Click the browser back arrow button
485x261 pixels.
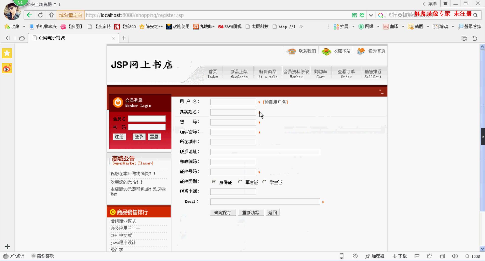tap(30, 15)
